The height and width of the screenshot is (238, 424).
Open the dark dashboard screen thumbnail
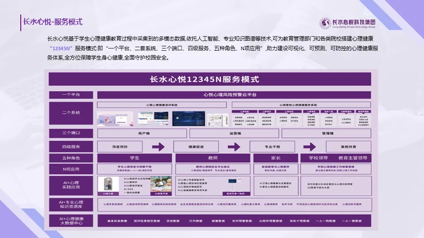coord(189,119)
